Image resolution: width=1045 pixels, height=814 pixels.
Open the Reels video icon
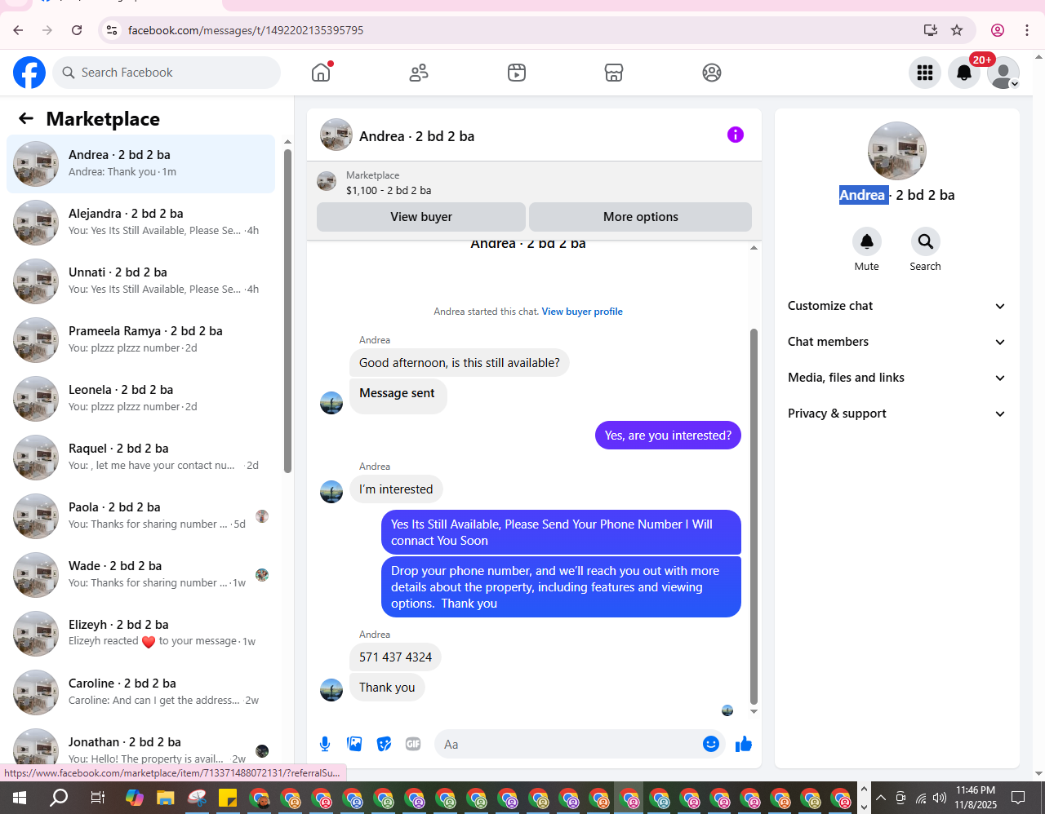(x=517, y=73)
